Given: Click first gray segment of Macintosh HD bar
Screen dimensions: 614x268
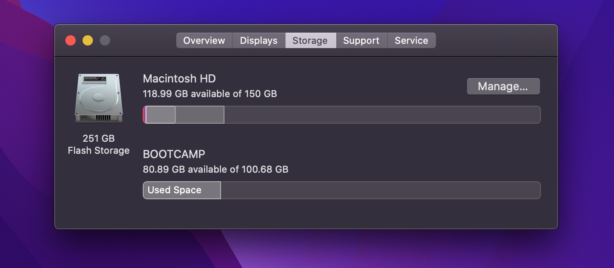Looking at the screenshot, I should tap(161, 115).
